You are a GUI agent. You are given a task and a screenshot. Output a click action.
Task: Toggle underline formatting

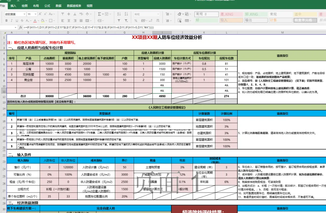tap(17, 21)
